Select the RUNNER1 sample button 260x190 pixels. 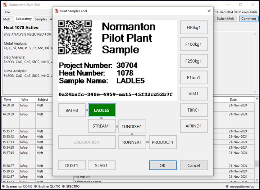(132, 142)
